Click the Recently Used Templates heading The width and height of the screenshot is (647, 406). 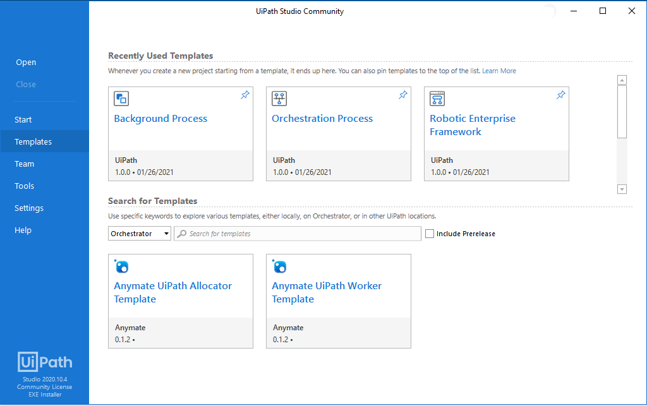coord(160,56)
